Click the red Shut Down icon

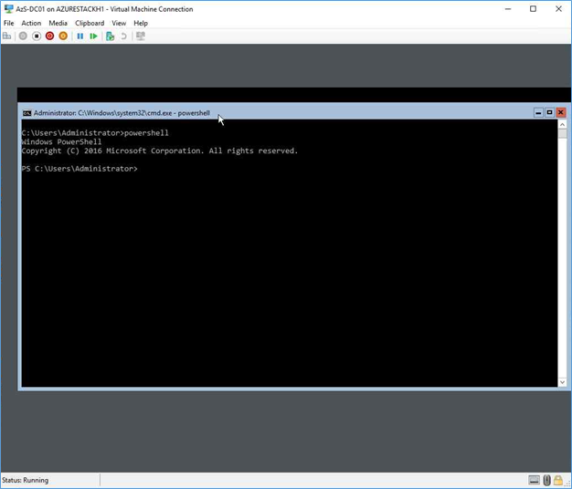[x=50, y=36]
